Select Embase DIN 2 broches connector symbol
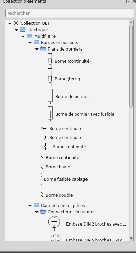 click(55, 223)
